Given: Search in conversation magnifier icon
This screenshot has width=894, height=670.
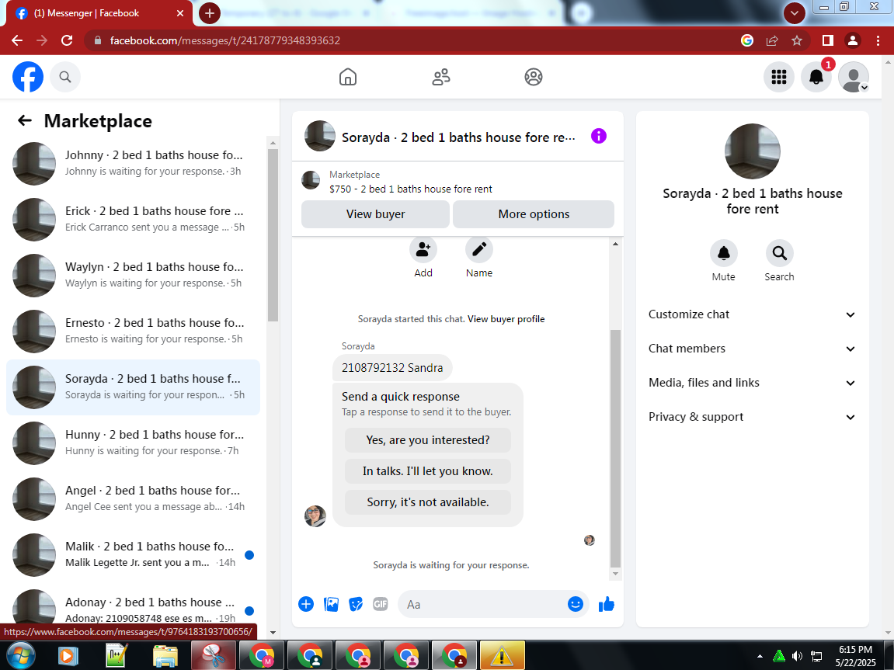Looking at the screenshot, I should (779, 253).
